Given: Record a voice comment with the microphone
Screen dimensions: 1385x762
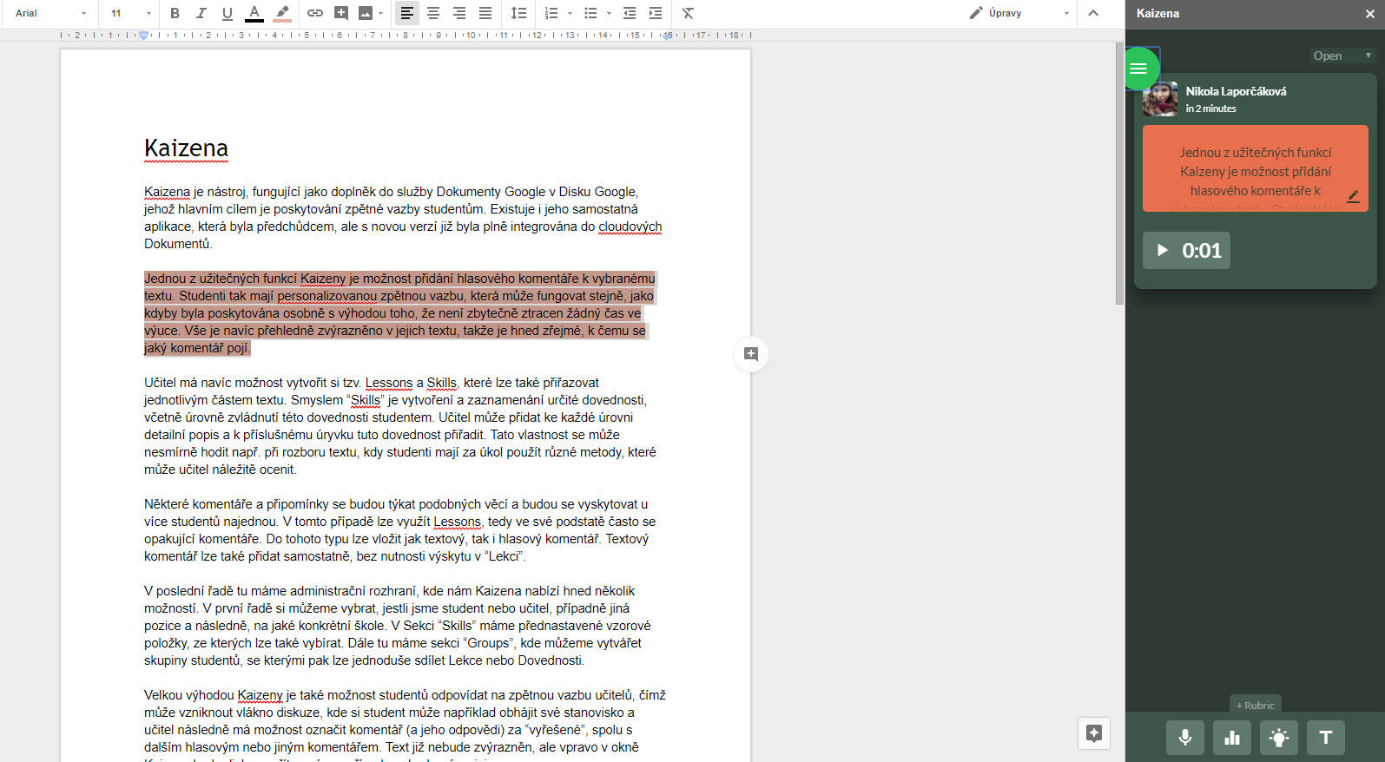Looking at the screenshot, I should (x=1185, y=738).
